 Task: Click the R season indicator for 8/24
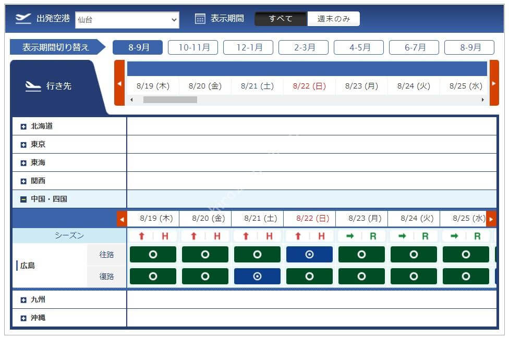(425, 236)
